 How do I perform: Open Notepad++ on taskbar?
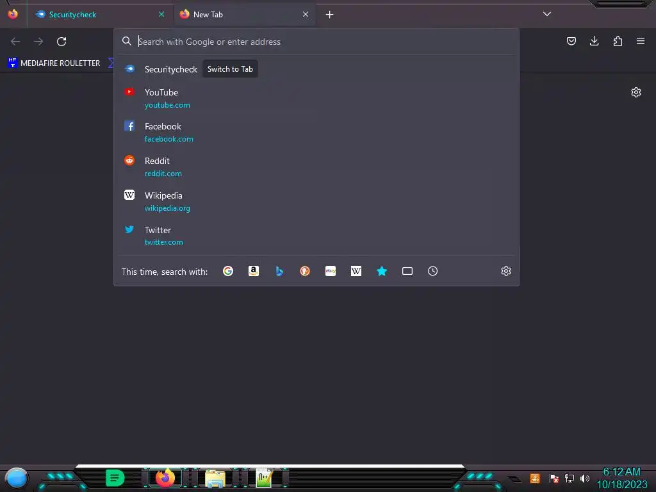pyautogui.click(x=265, y=478)
